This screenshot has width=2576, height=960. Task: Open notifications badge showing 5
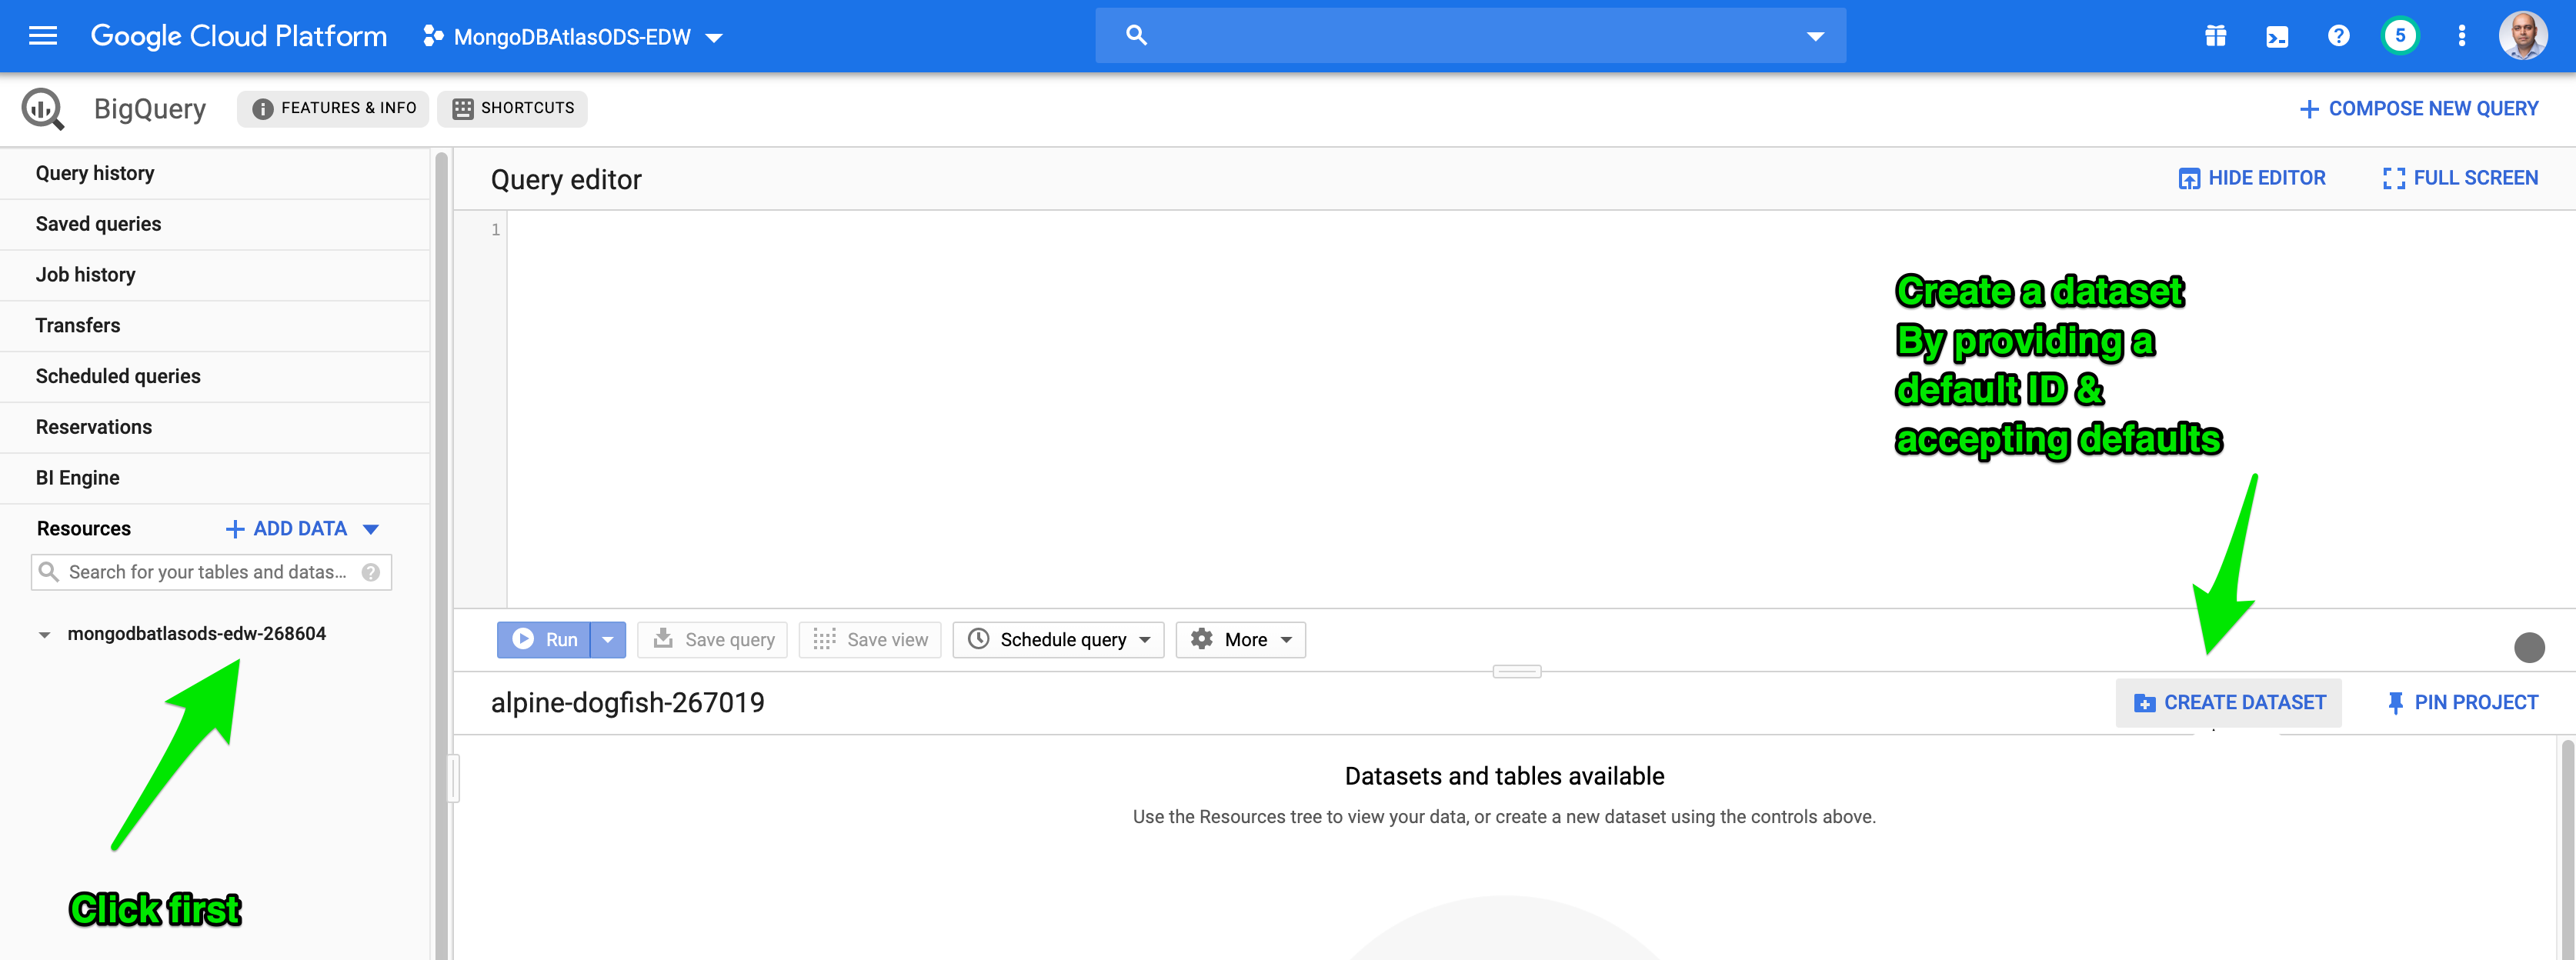pyautogui.click(x=2400, y=36)
